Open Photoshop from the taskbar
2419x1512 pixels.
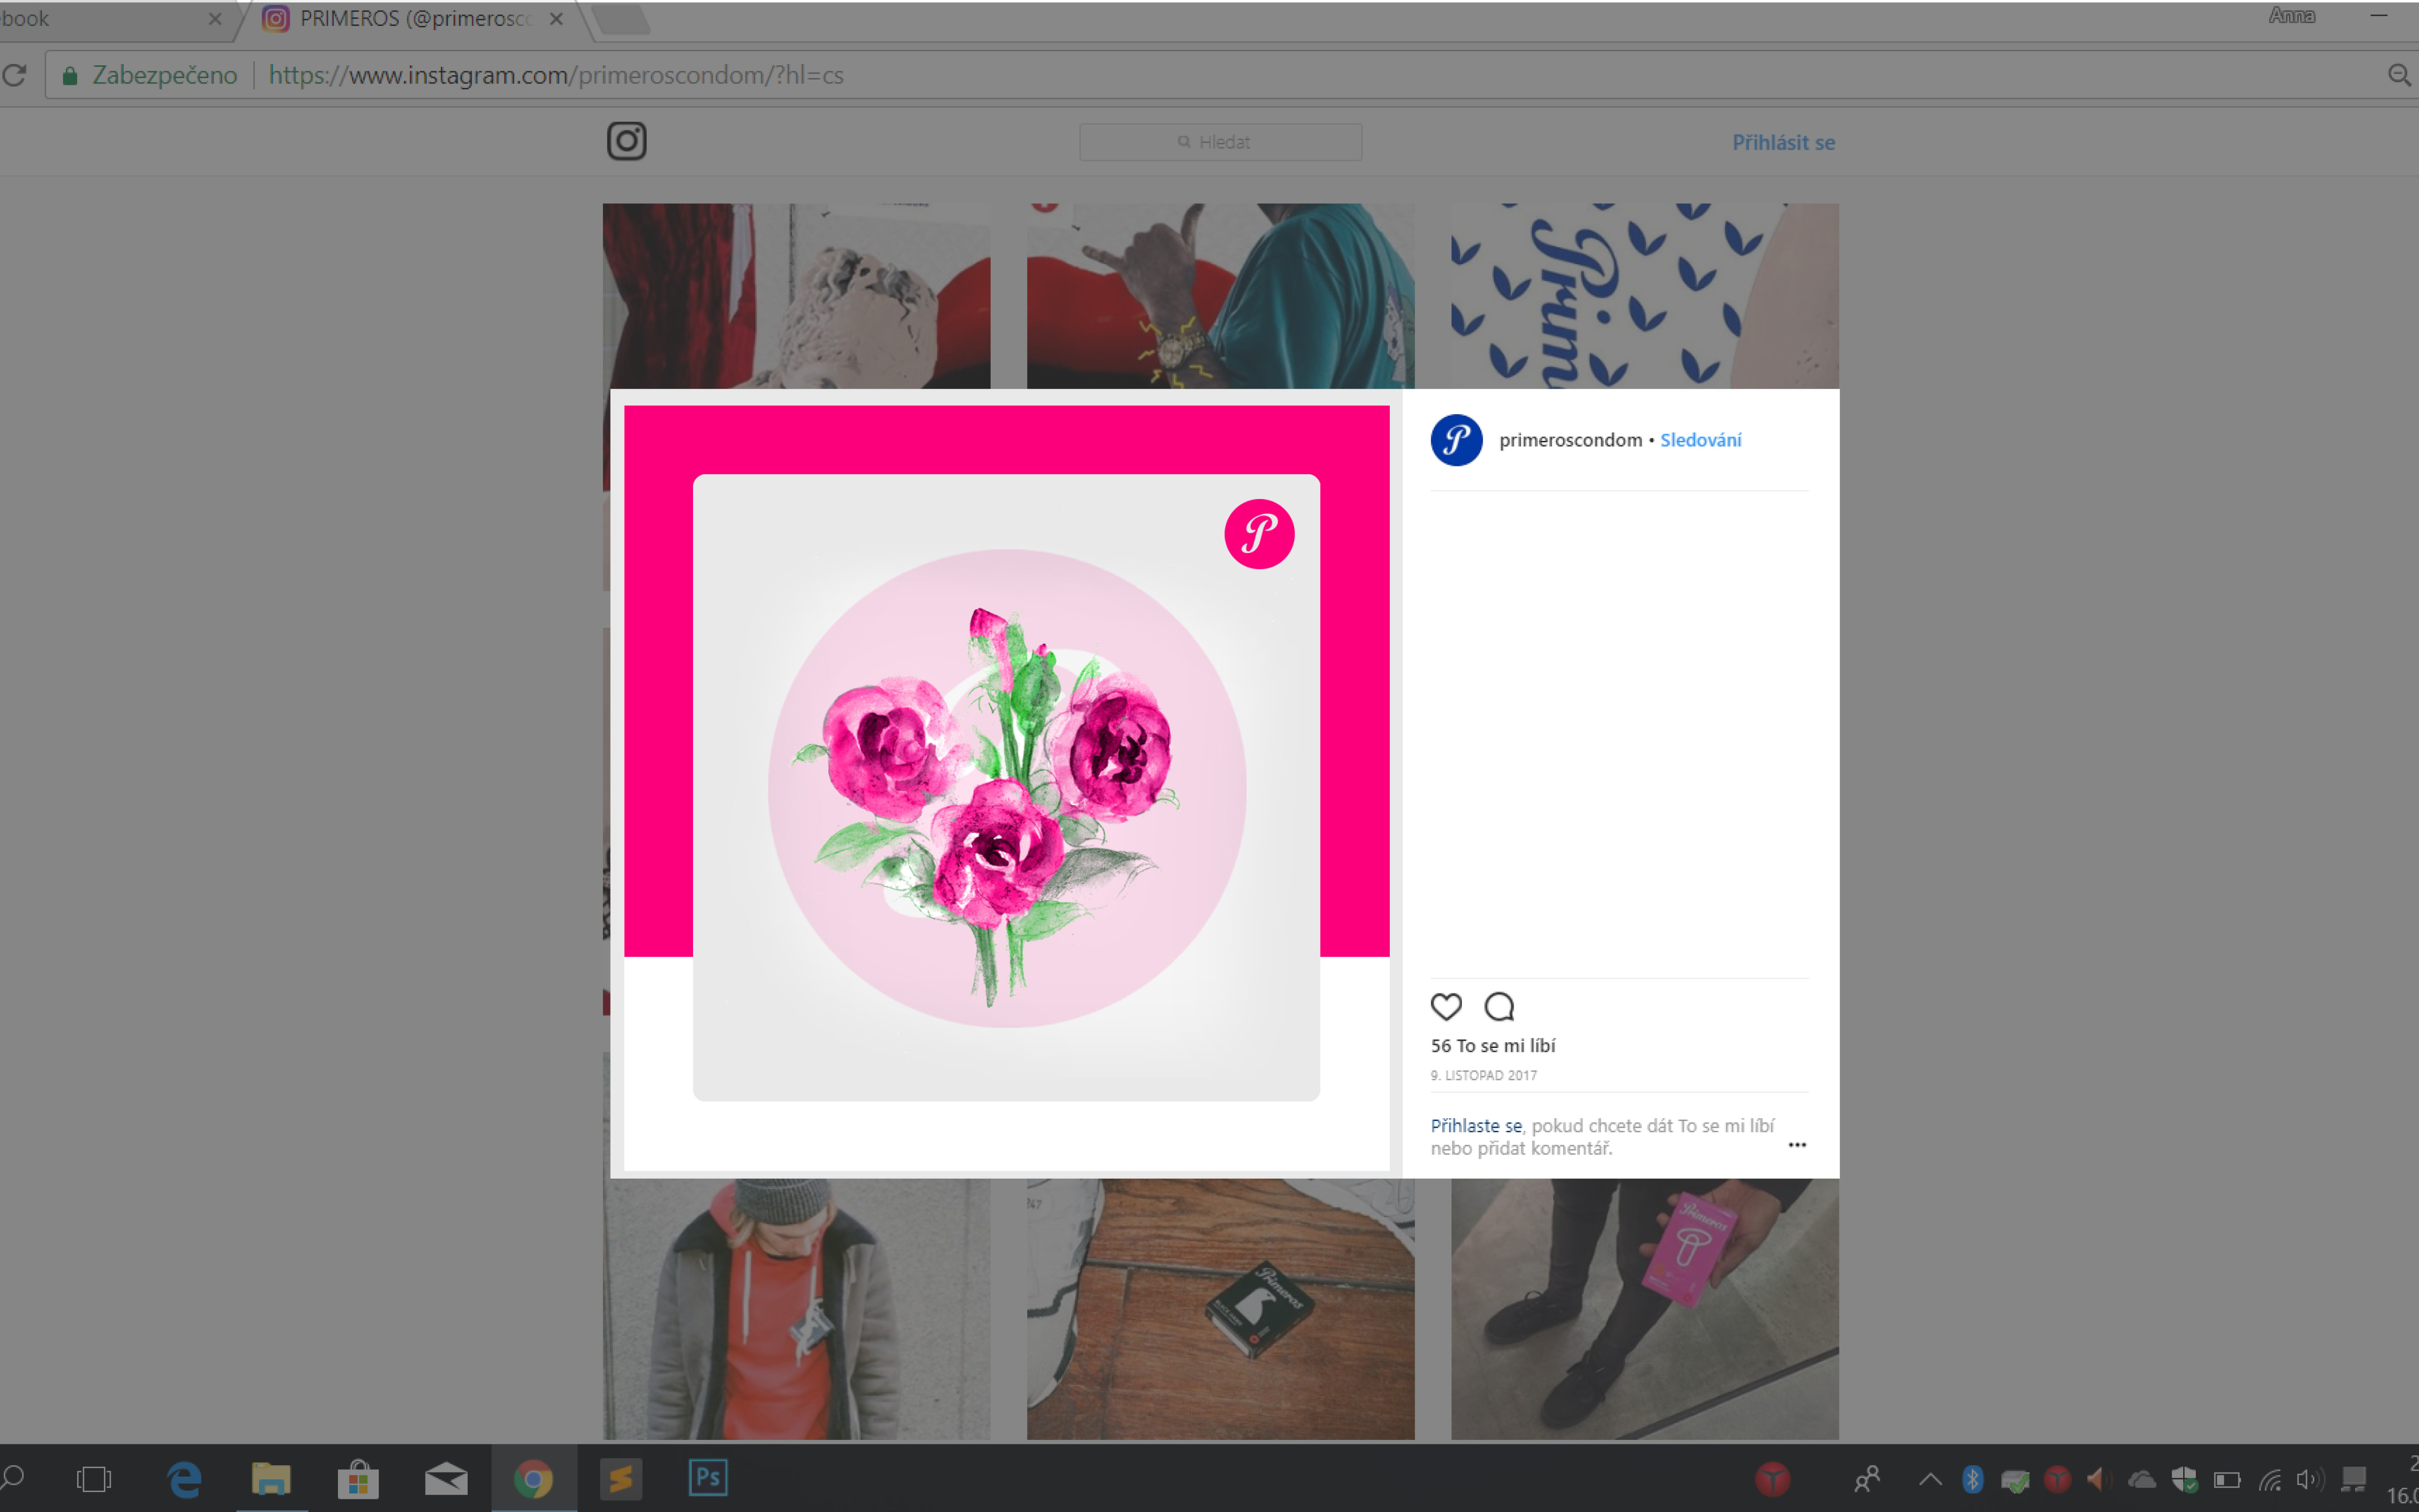coord(708,1478)
